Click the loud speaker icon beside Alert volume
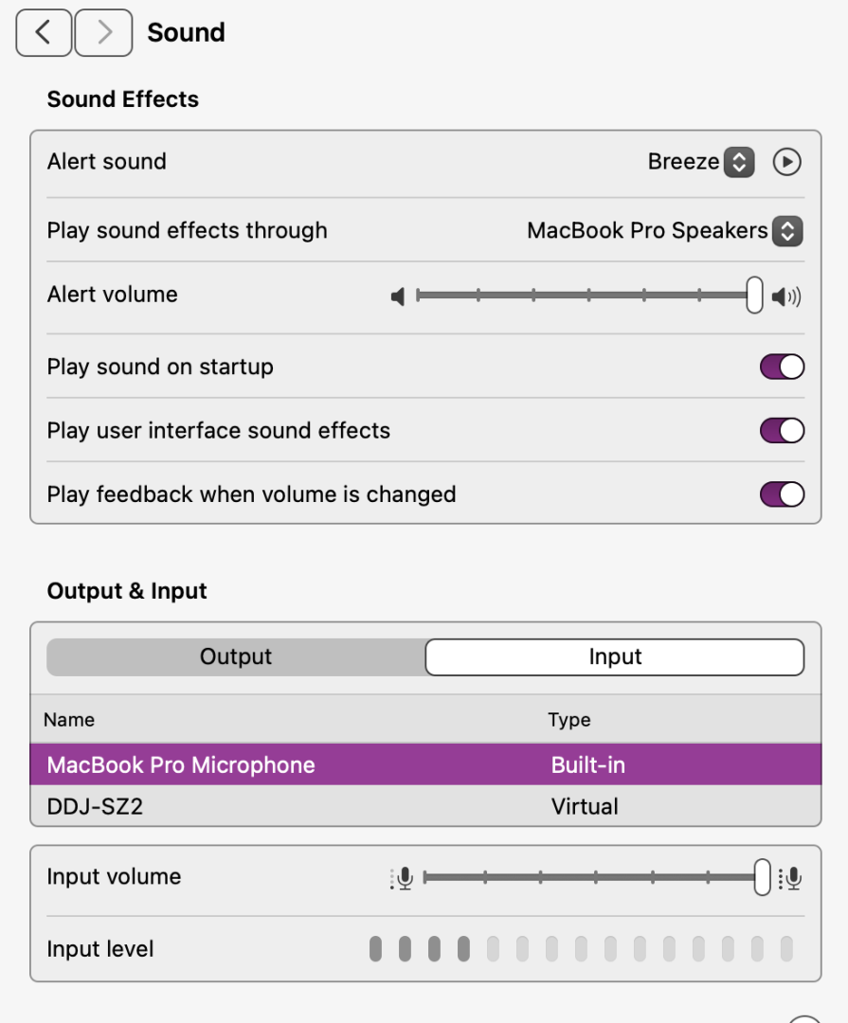 point(786,296)
